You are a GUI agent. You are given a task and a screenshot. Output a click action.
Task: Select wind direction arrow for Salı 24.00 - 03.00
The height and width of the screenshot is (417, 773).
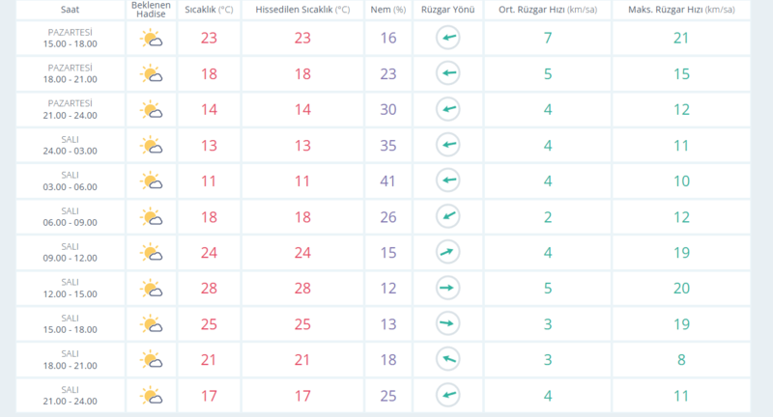click(447, 146)
